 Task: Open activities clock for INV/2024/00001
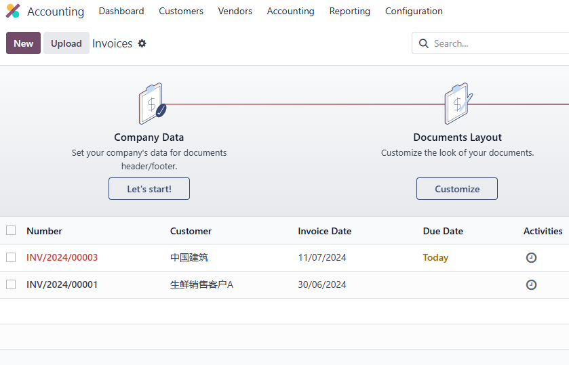[x=531, y=285]
